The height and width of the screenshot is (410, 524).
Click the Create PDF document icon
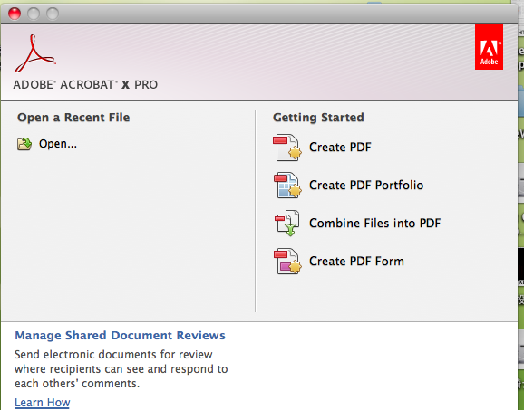287,148
